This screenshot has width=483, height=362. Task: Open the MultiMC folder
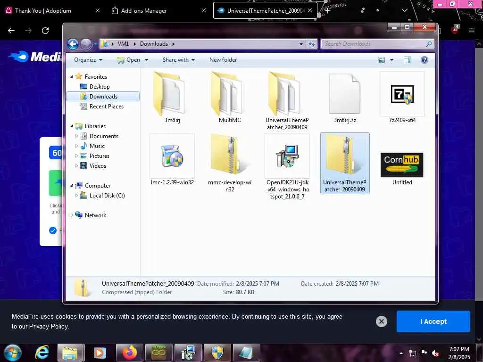[230, 97]
